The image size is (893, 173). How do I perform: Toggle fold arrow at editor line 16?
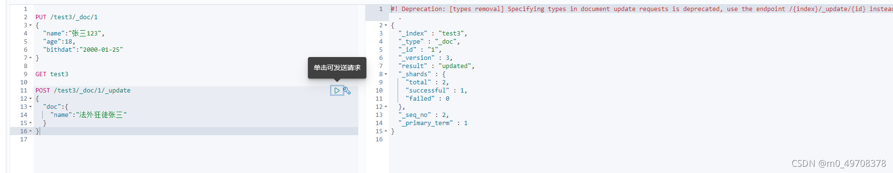[31, 131]
